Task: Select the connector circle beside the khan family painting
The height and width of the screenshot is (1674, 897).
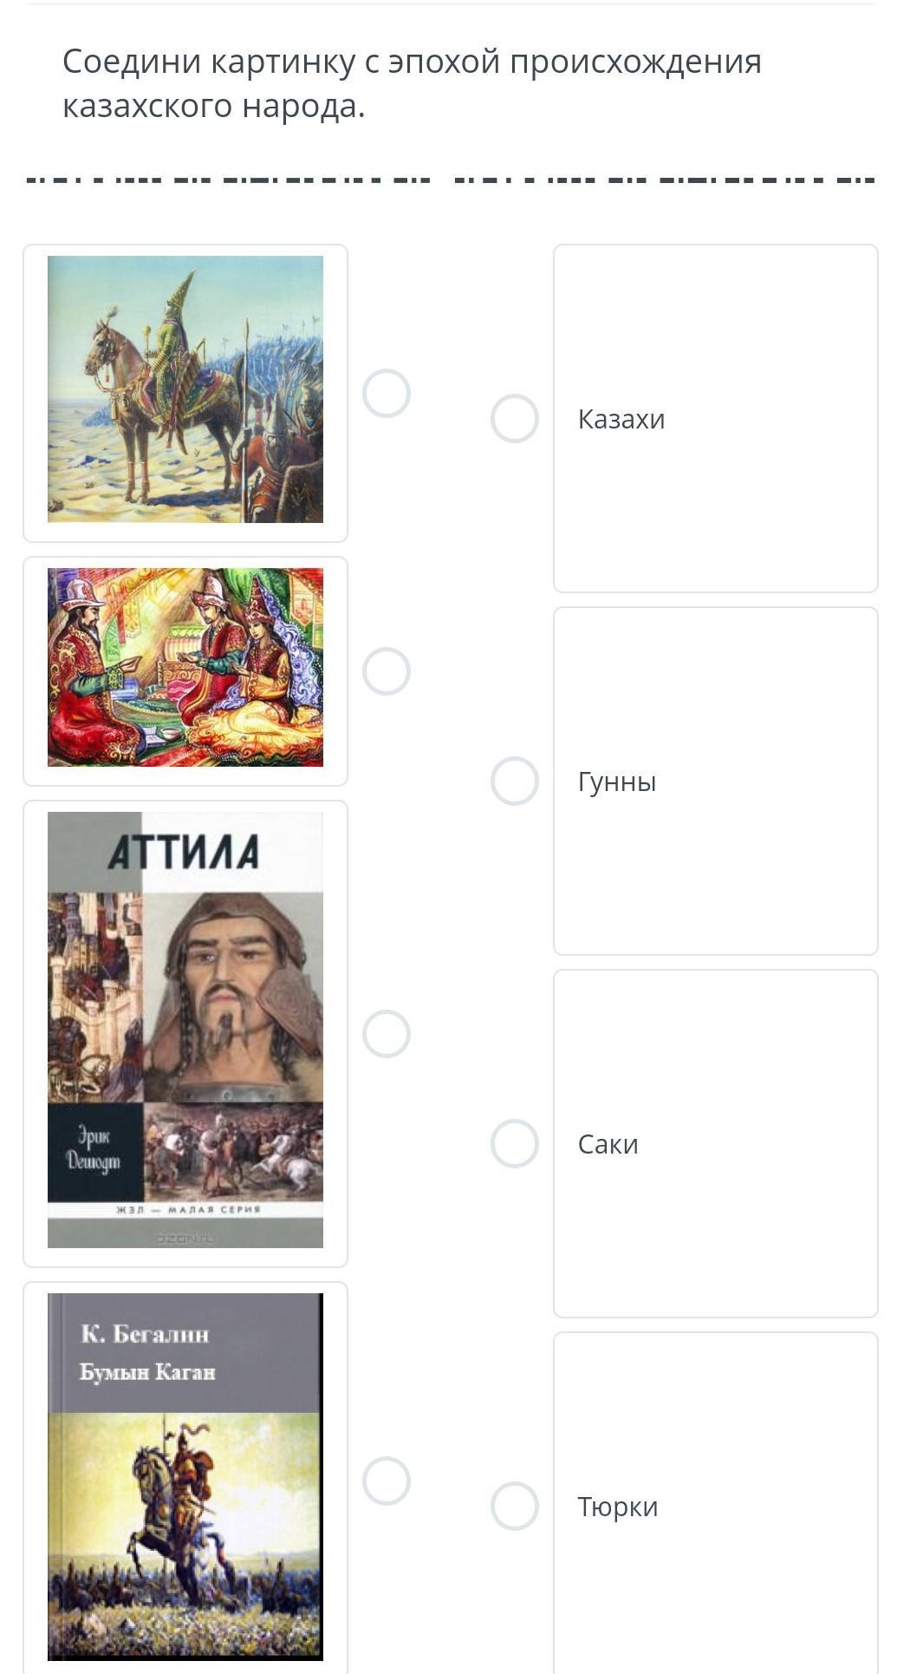Action: [387, 671]
